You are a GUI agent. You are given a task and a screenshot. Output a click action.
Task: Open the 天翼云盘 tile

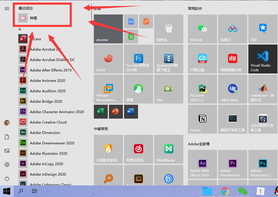pyautogui.click(x=202, y=59)
